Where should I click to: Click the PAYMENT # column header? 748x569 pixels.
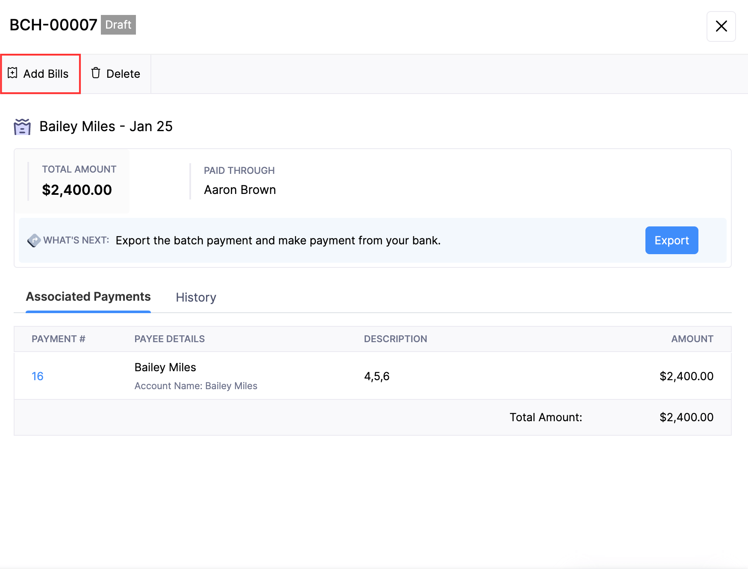click(x=59, y=339)
